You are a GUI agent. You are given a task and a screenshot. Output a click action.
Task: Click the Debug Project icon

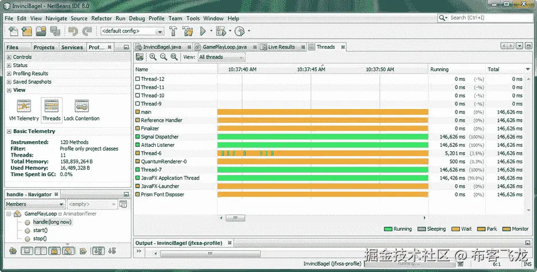(x=221, y=31)
